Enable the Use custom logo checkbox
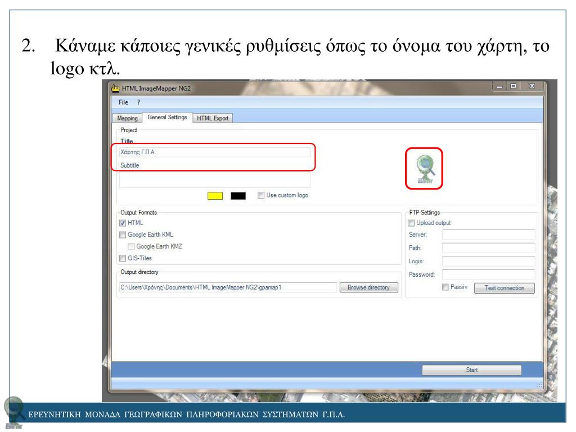 point(261,195)
